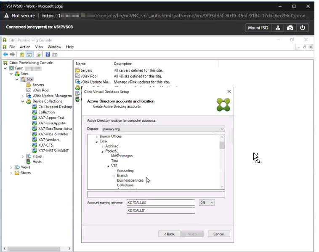319x252 pixels.
Task: Click the Account naming scheme field
Action: click(161, 203)
